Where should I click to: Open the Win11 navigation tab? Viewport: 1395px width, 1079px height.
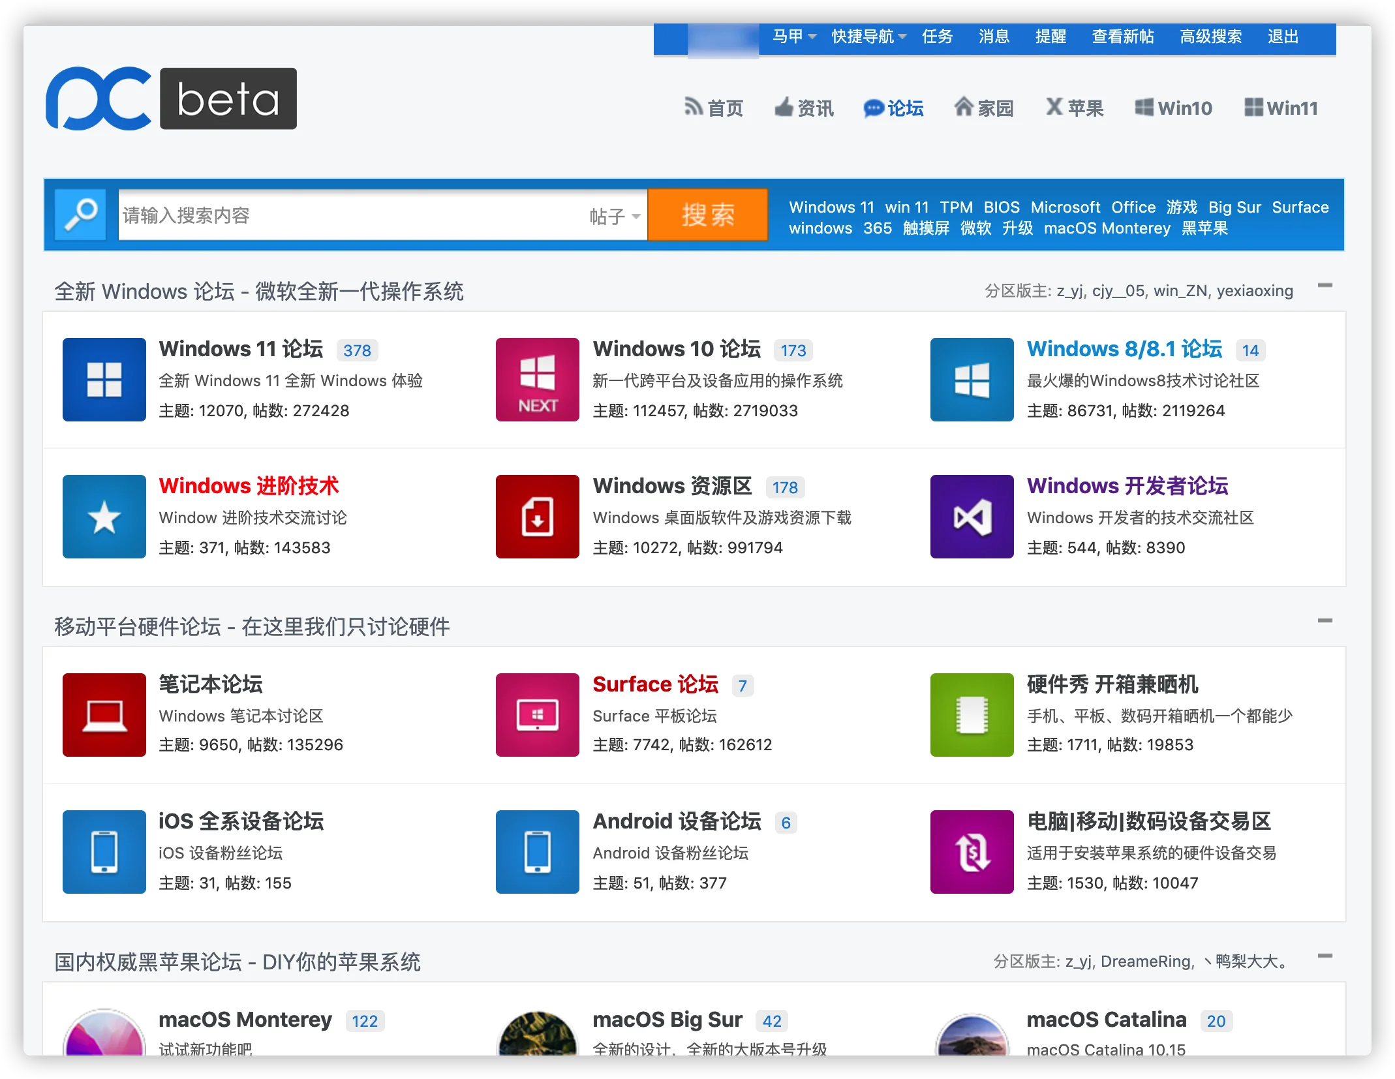tap(1281, 108)
